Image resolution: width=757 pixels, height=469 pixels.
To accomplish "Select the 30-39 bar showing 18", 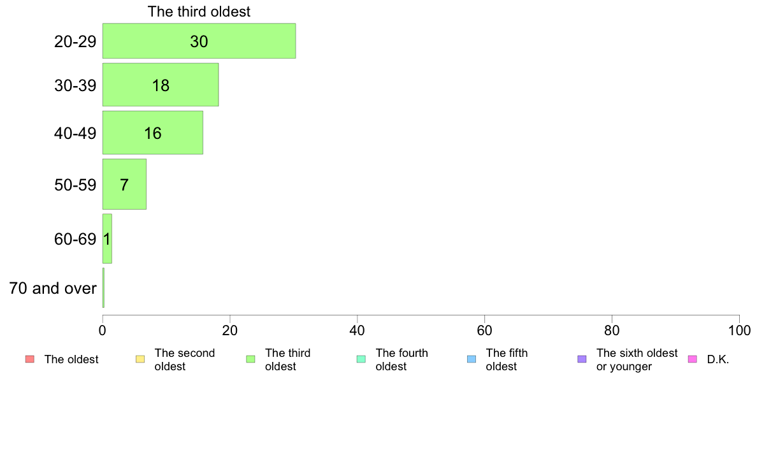I will (x=161, y=85).
